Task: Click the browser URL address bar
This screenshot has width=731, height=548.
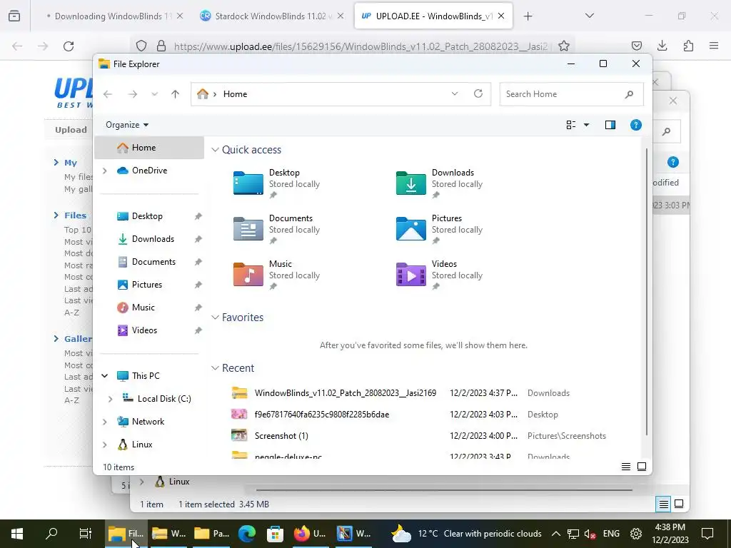Action: tap(359, 46)
